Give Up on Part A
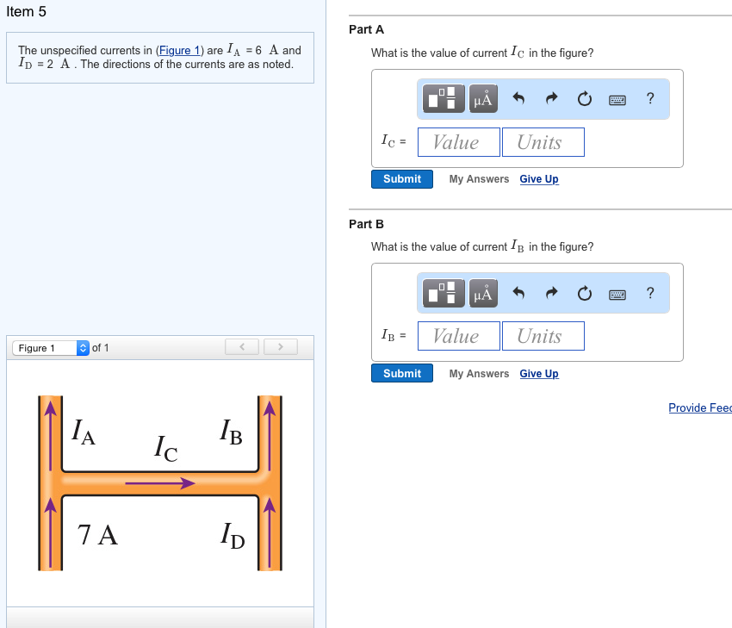 pyautogui.click(x=538, y=178)
